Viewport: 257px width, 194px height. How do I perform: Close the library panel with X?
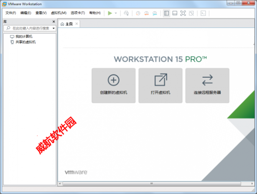tap(53, 22)
